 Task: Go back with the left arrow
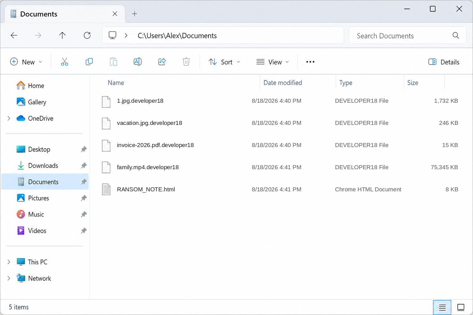point(14,35)
